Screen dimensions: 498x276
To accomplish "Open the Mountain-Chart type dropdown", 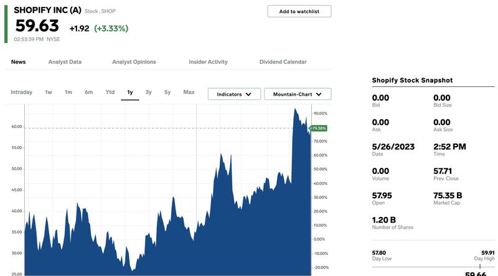I will (x=298, y=94).
